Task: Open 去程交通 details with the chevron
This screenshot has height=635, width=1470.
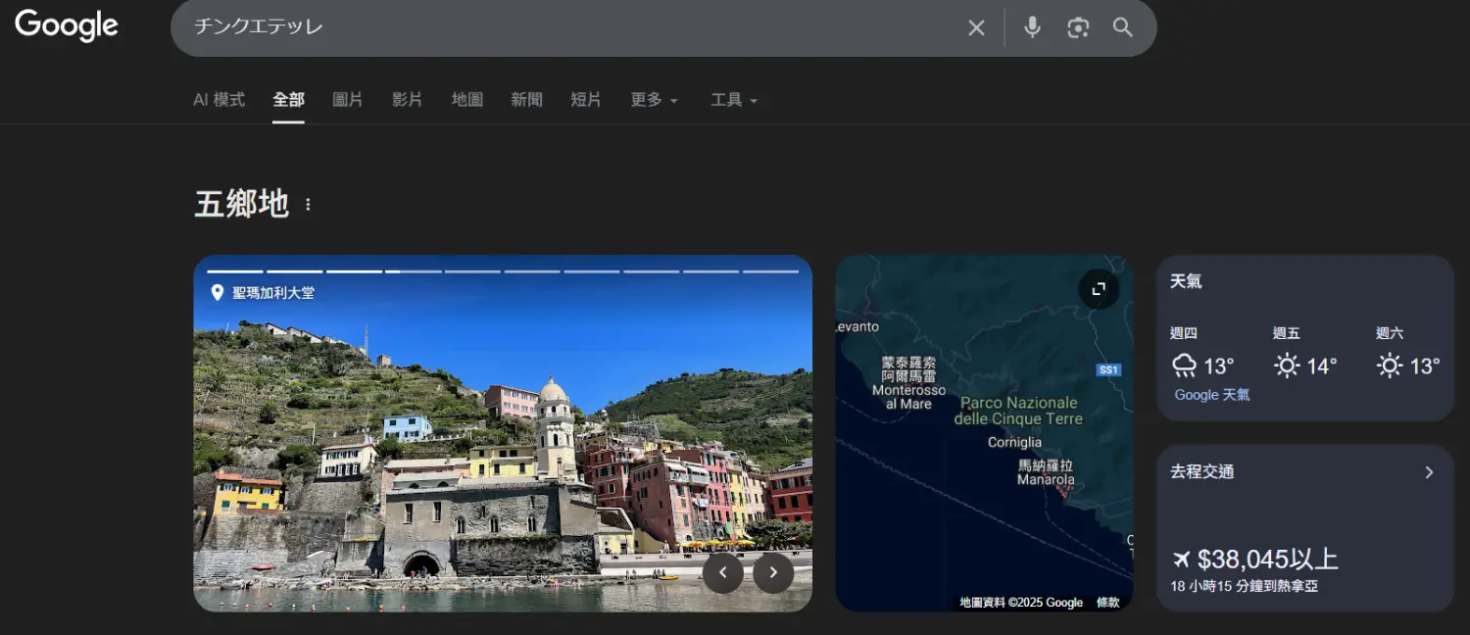Action: point(1429,472)
